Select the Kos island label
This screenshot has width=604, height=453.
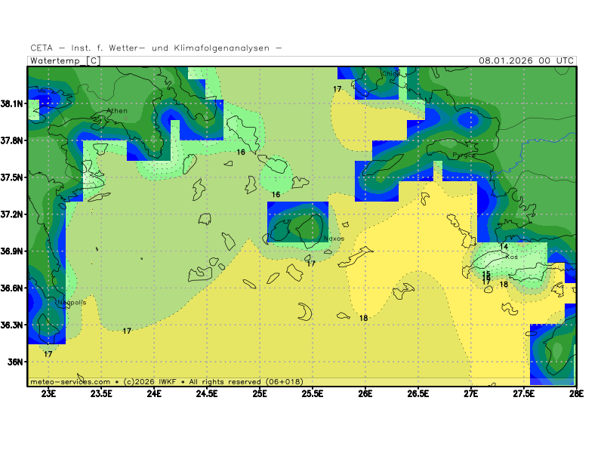[x=511, y=257]
